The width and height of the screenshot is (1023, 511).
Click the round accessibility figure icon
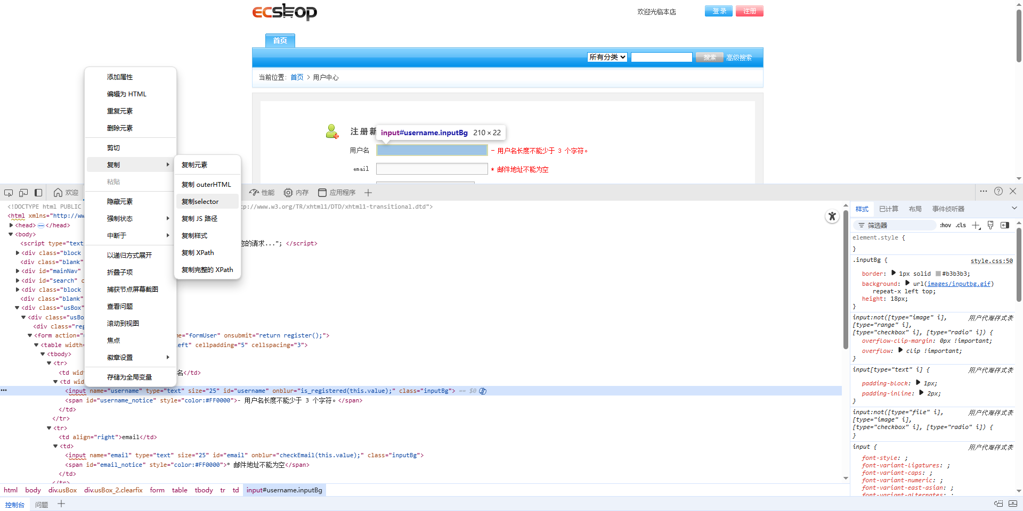pos(832,216)
